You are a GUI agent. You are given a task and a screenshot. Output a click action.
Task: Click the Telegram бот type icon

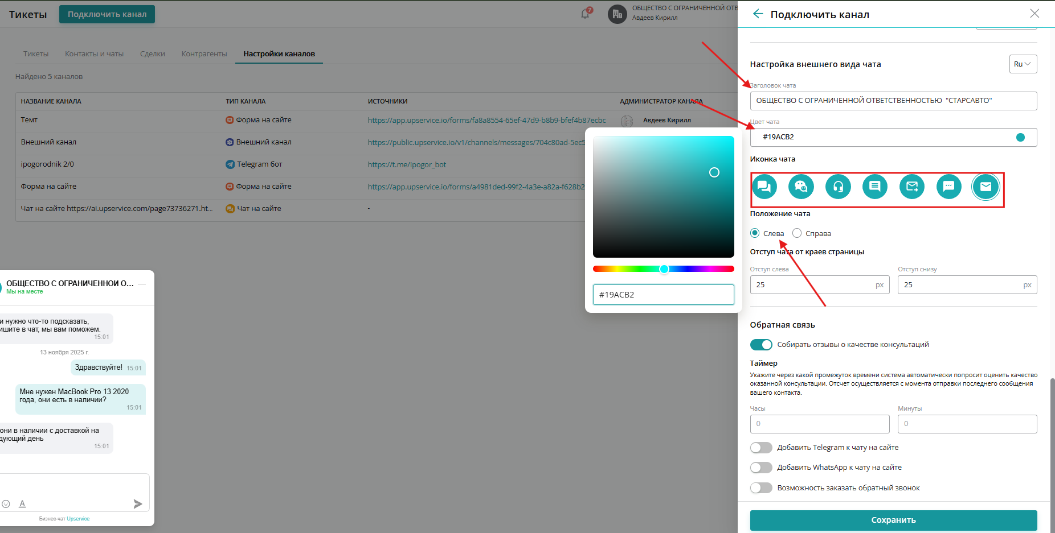click(x=230, y=164)
